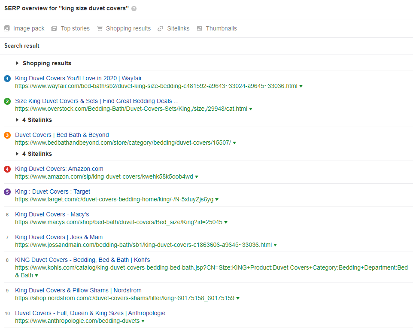The height and width of the screenshot is (328, 413).
Task: Open 'King : Duvet Covers : Target' title
Action: [x=52, y=191]
